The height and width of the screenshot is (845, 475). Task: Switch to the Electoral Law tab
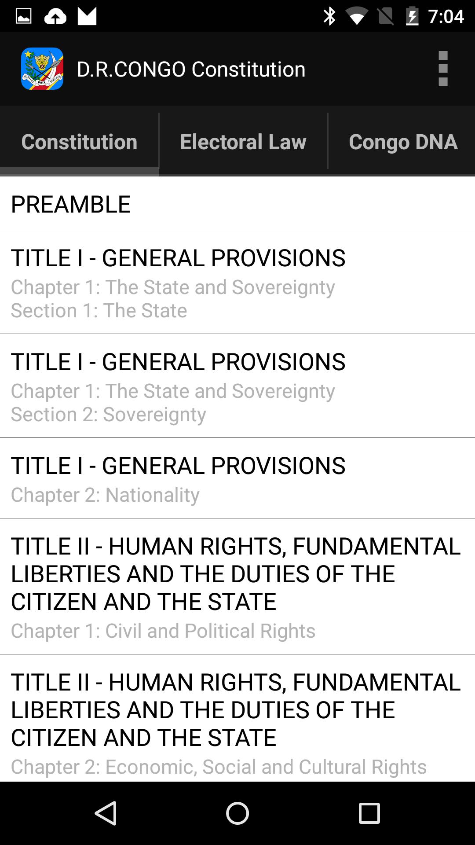[243, 142]
